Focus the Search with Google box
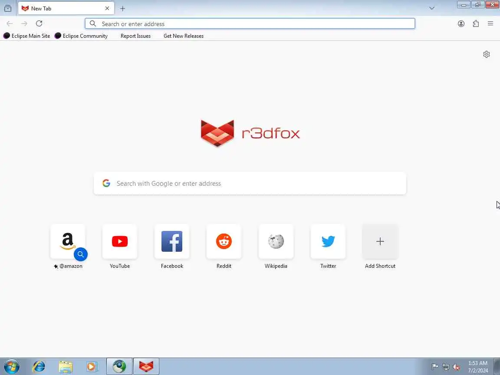This screenshot has width=500, height=375. [250, 183]
